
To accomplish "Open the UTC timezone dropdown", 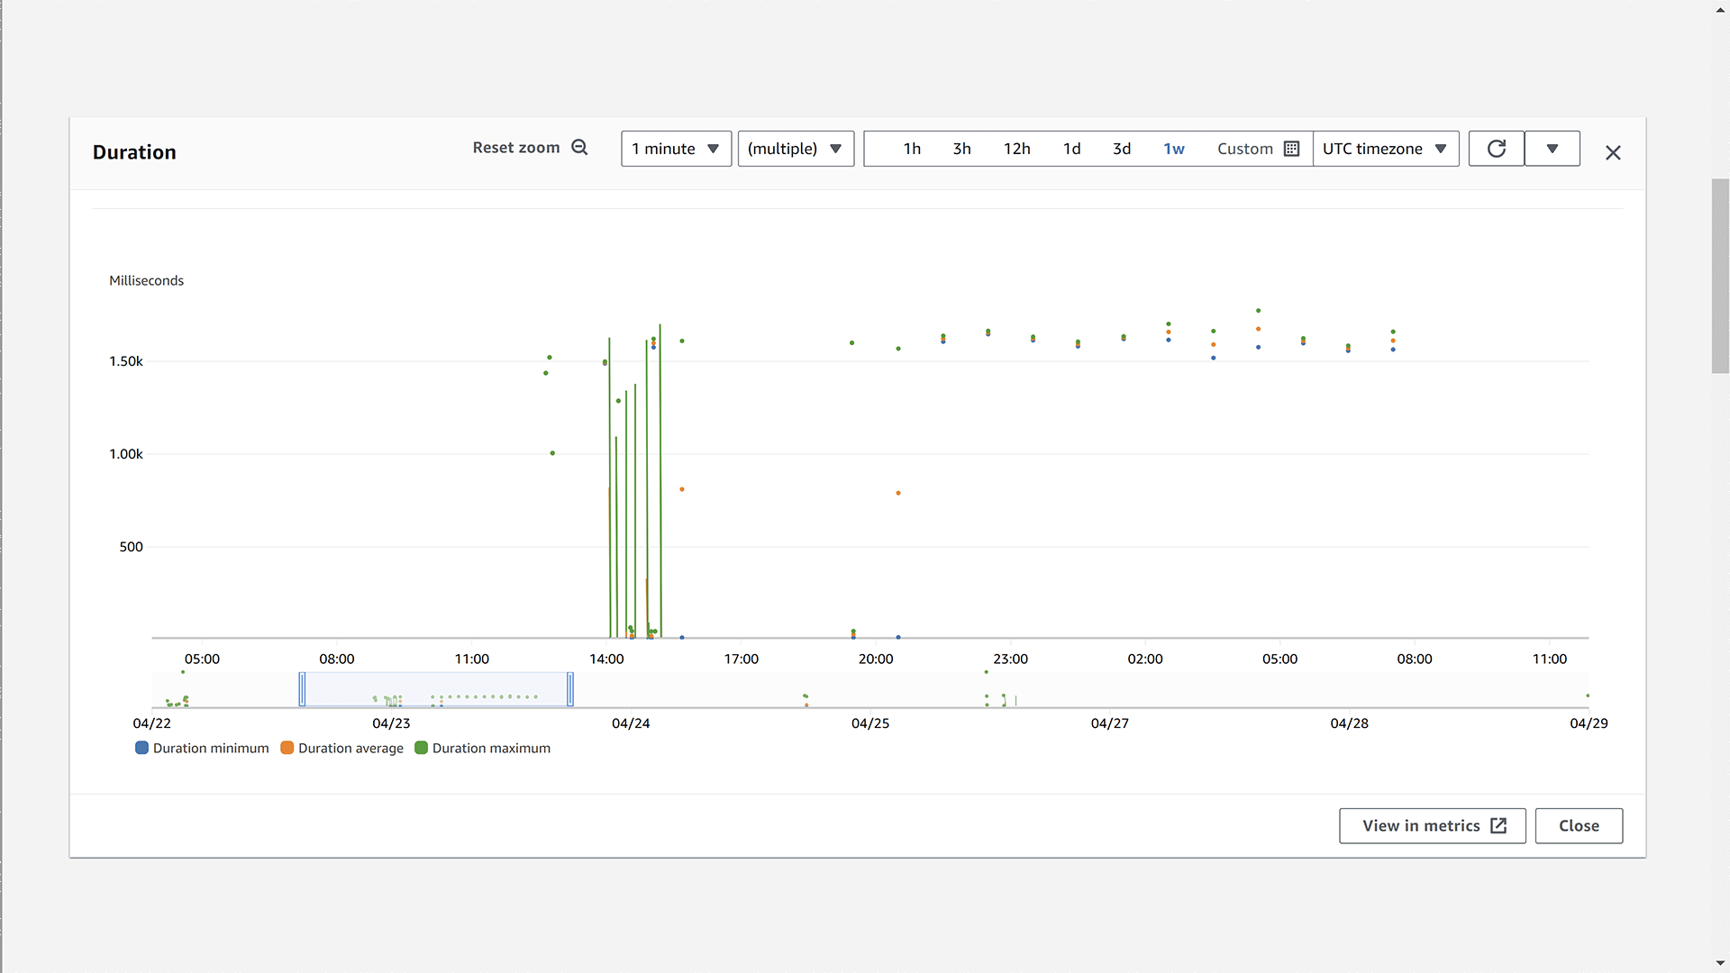I will (1385, 149).
